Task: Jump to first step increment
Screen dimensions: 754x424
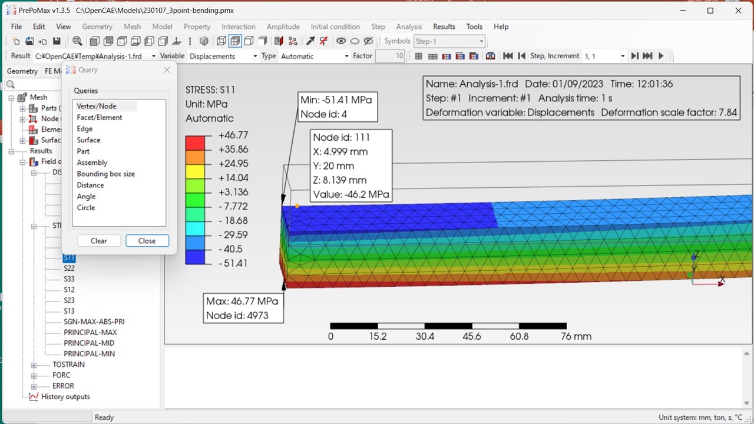Action: tap(508, 56)
